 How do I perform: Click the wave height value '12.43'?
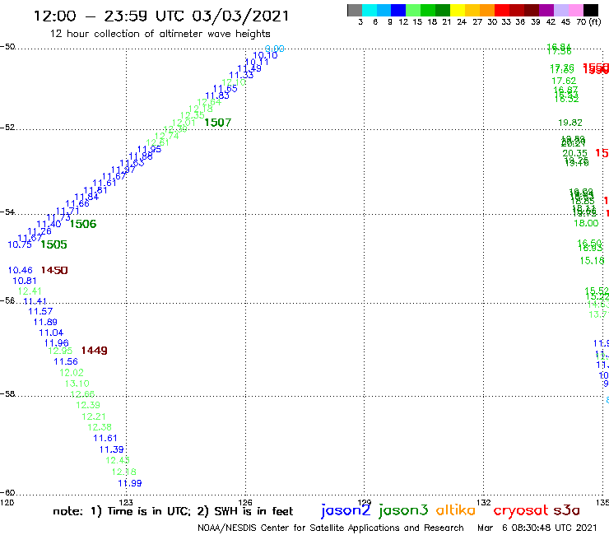pyautogui.click(x=118, y=460)
